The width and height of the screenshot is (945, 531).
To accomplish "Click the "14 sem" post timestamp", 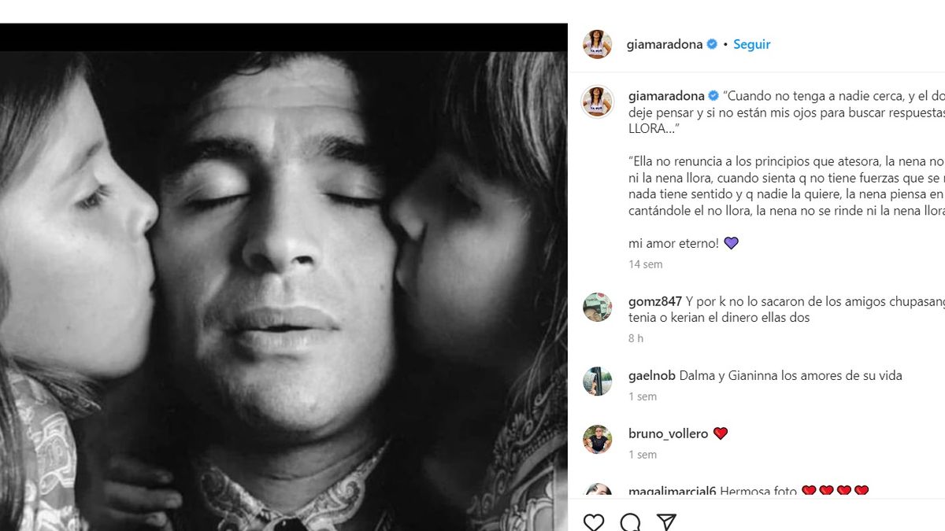I will (x=645, y=264).
